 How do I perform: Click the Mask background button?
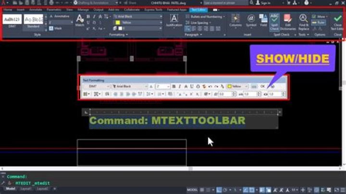tap(55, 28)
